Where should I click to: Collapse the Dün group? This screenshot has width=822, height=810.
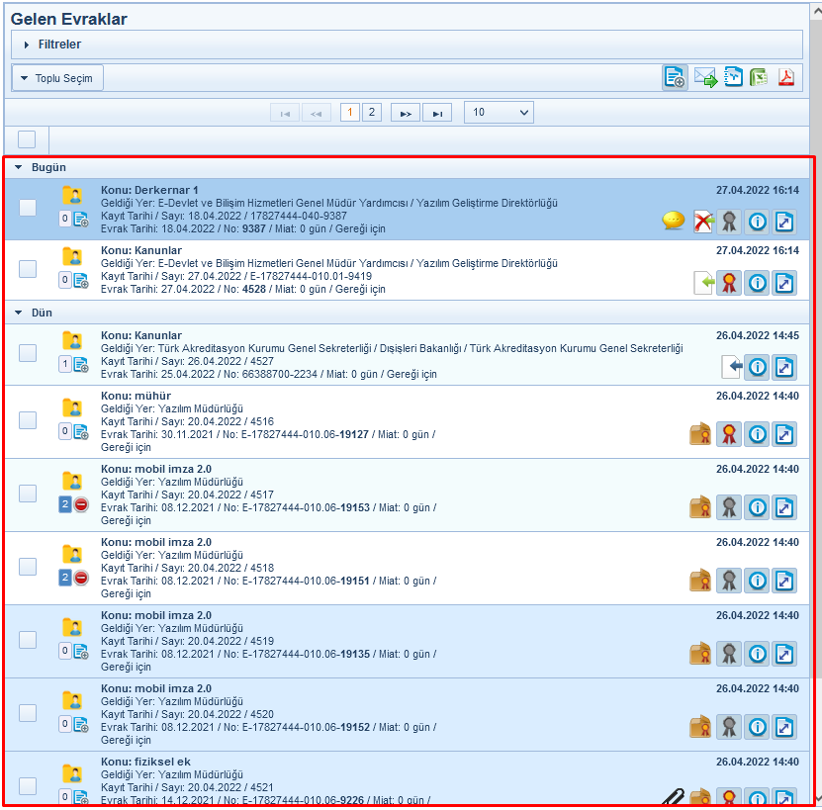[19, 313]
